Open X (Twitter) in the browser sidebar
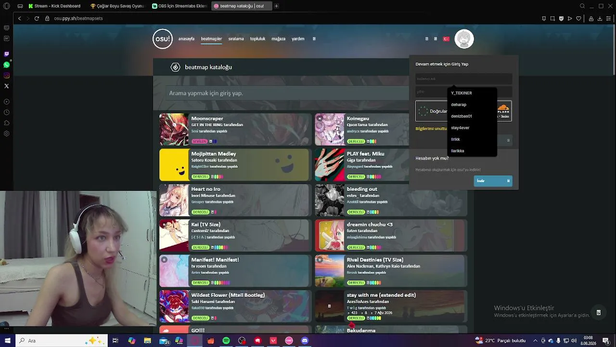Screen dimensions: 616x347 click(6, 86)
